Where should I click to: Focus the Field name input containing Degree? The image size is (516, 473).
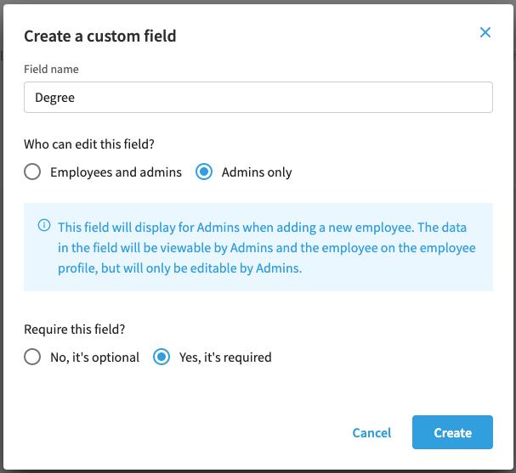(258, 98)
